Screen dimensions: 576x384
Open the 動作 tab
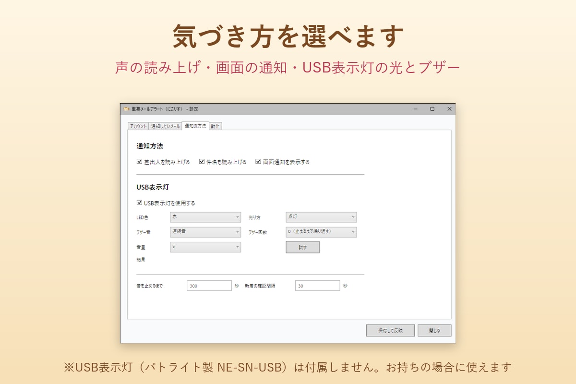(215, 126)
